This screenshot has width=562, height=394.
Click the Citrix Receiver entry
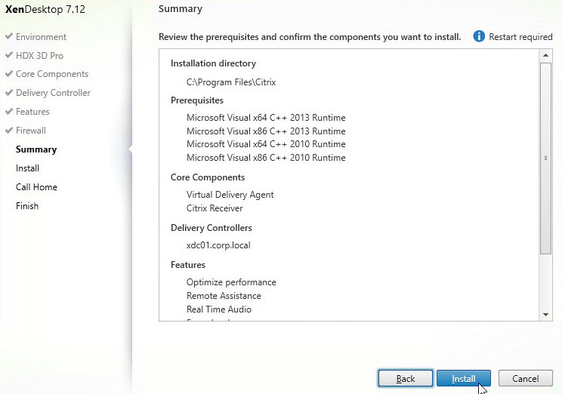(215, 208)
